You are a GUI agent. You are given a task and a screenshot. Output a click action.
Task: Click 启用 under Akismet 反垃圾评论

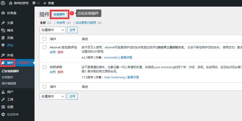pyautogui.click(x=52, y=52)
